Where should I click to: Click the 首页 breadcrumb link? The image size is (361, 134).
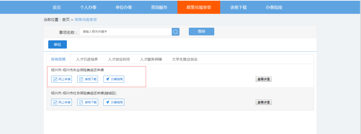[66, 20]
